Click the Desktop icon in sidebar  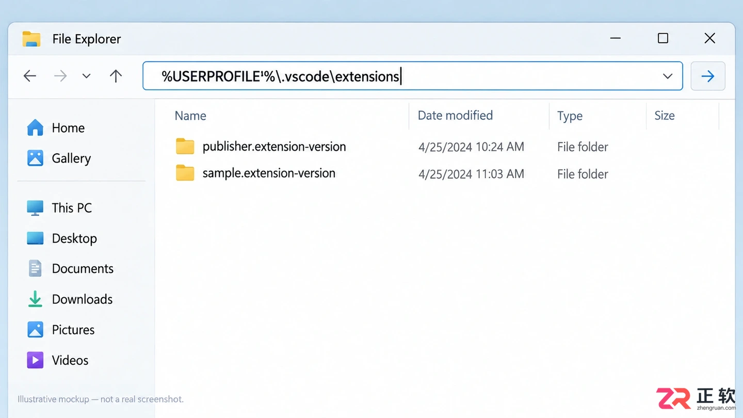(35, 238)
